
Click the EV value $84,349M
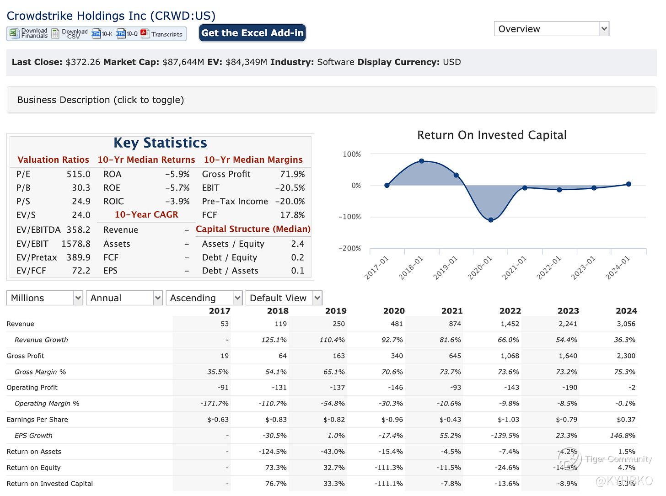coord(246,62)
